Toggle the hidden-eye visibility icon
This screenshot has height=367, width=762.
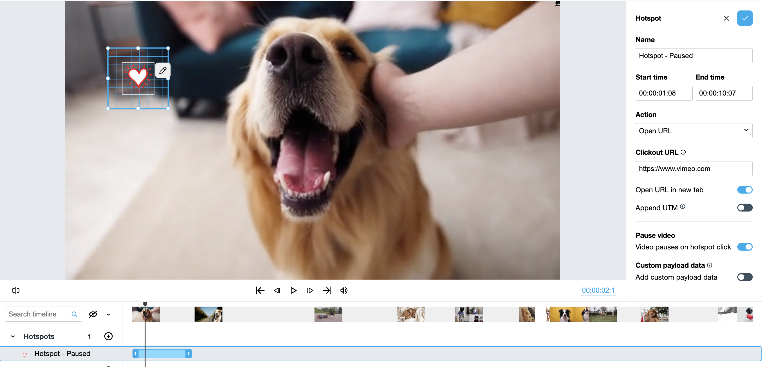tap(93, 314)
